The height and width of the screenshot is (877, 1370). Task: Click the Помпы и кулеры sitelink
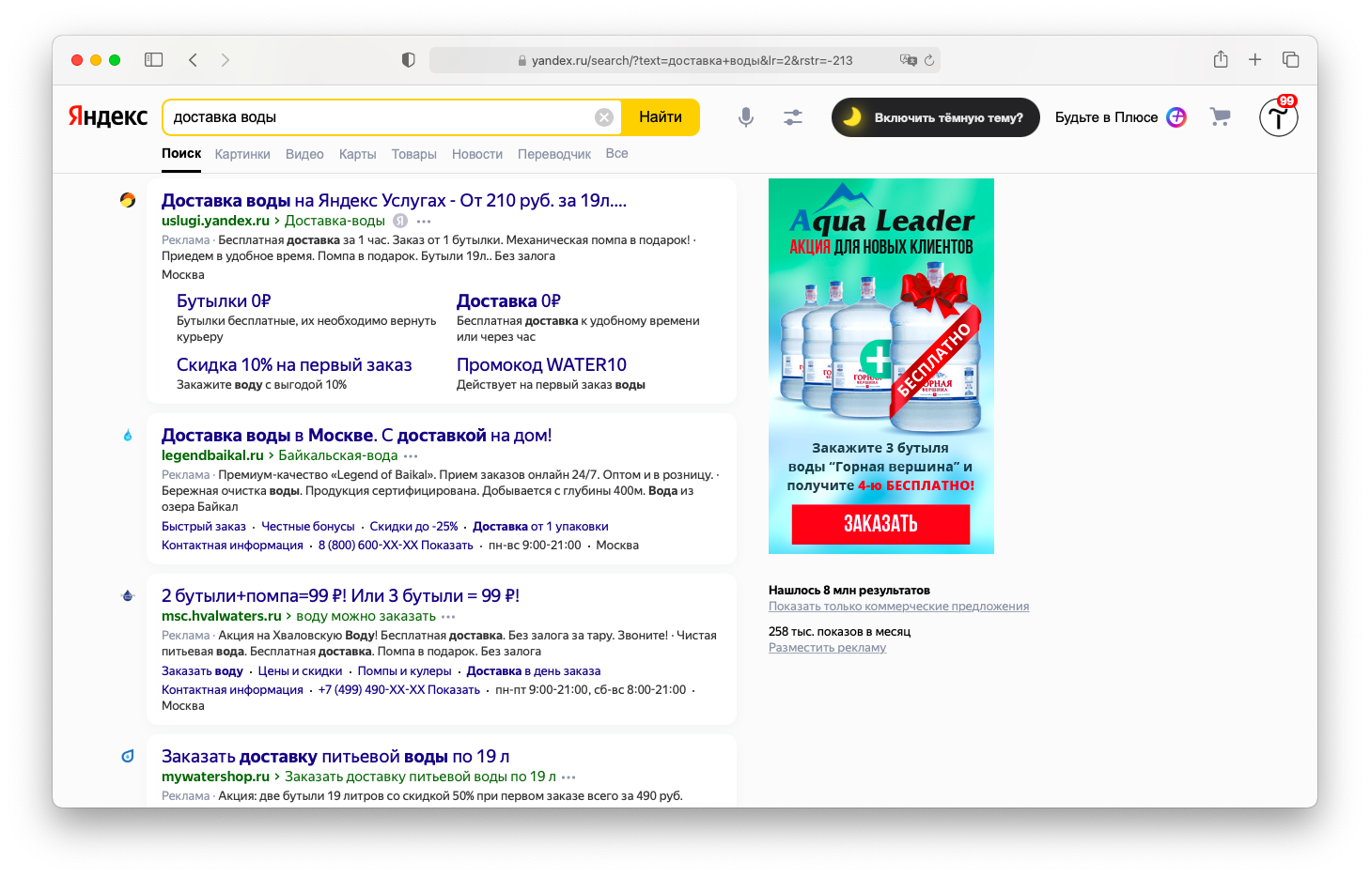point(405,671)
